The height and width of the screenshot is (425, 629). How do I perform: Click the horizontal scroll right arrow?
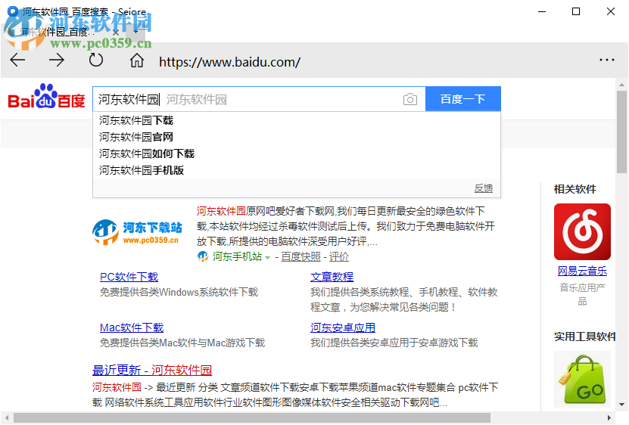pyautogui.click(x=609, y=417)
